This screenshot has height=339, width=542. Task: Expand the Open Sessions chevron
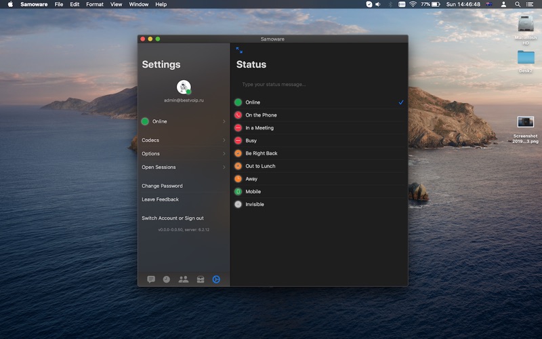click(224, 167)
